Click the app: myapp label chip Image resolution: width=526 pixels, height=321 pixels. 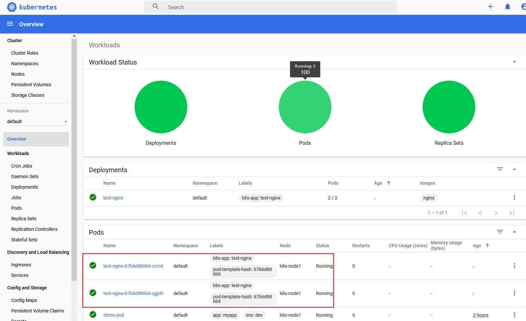(x=225, y=315)
